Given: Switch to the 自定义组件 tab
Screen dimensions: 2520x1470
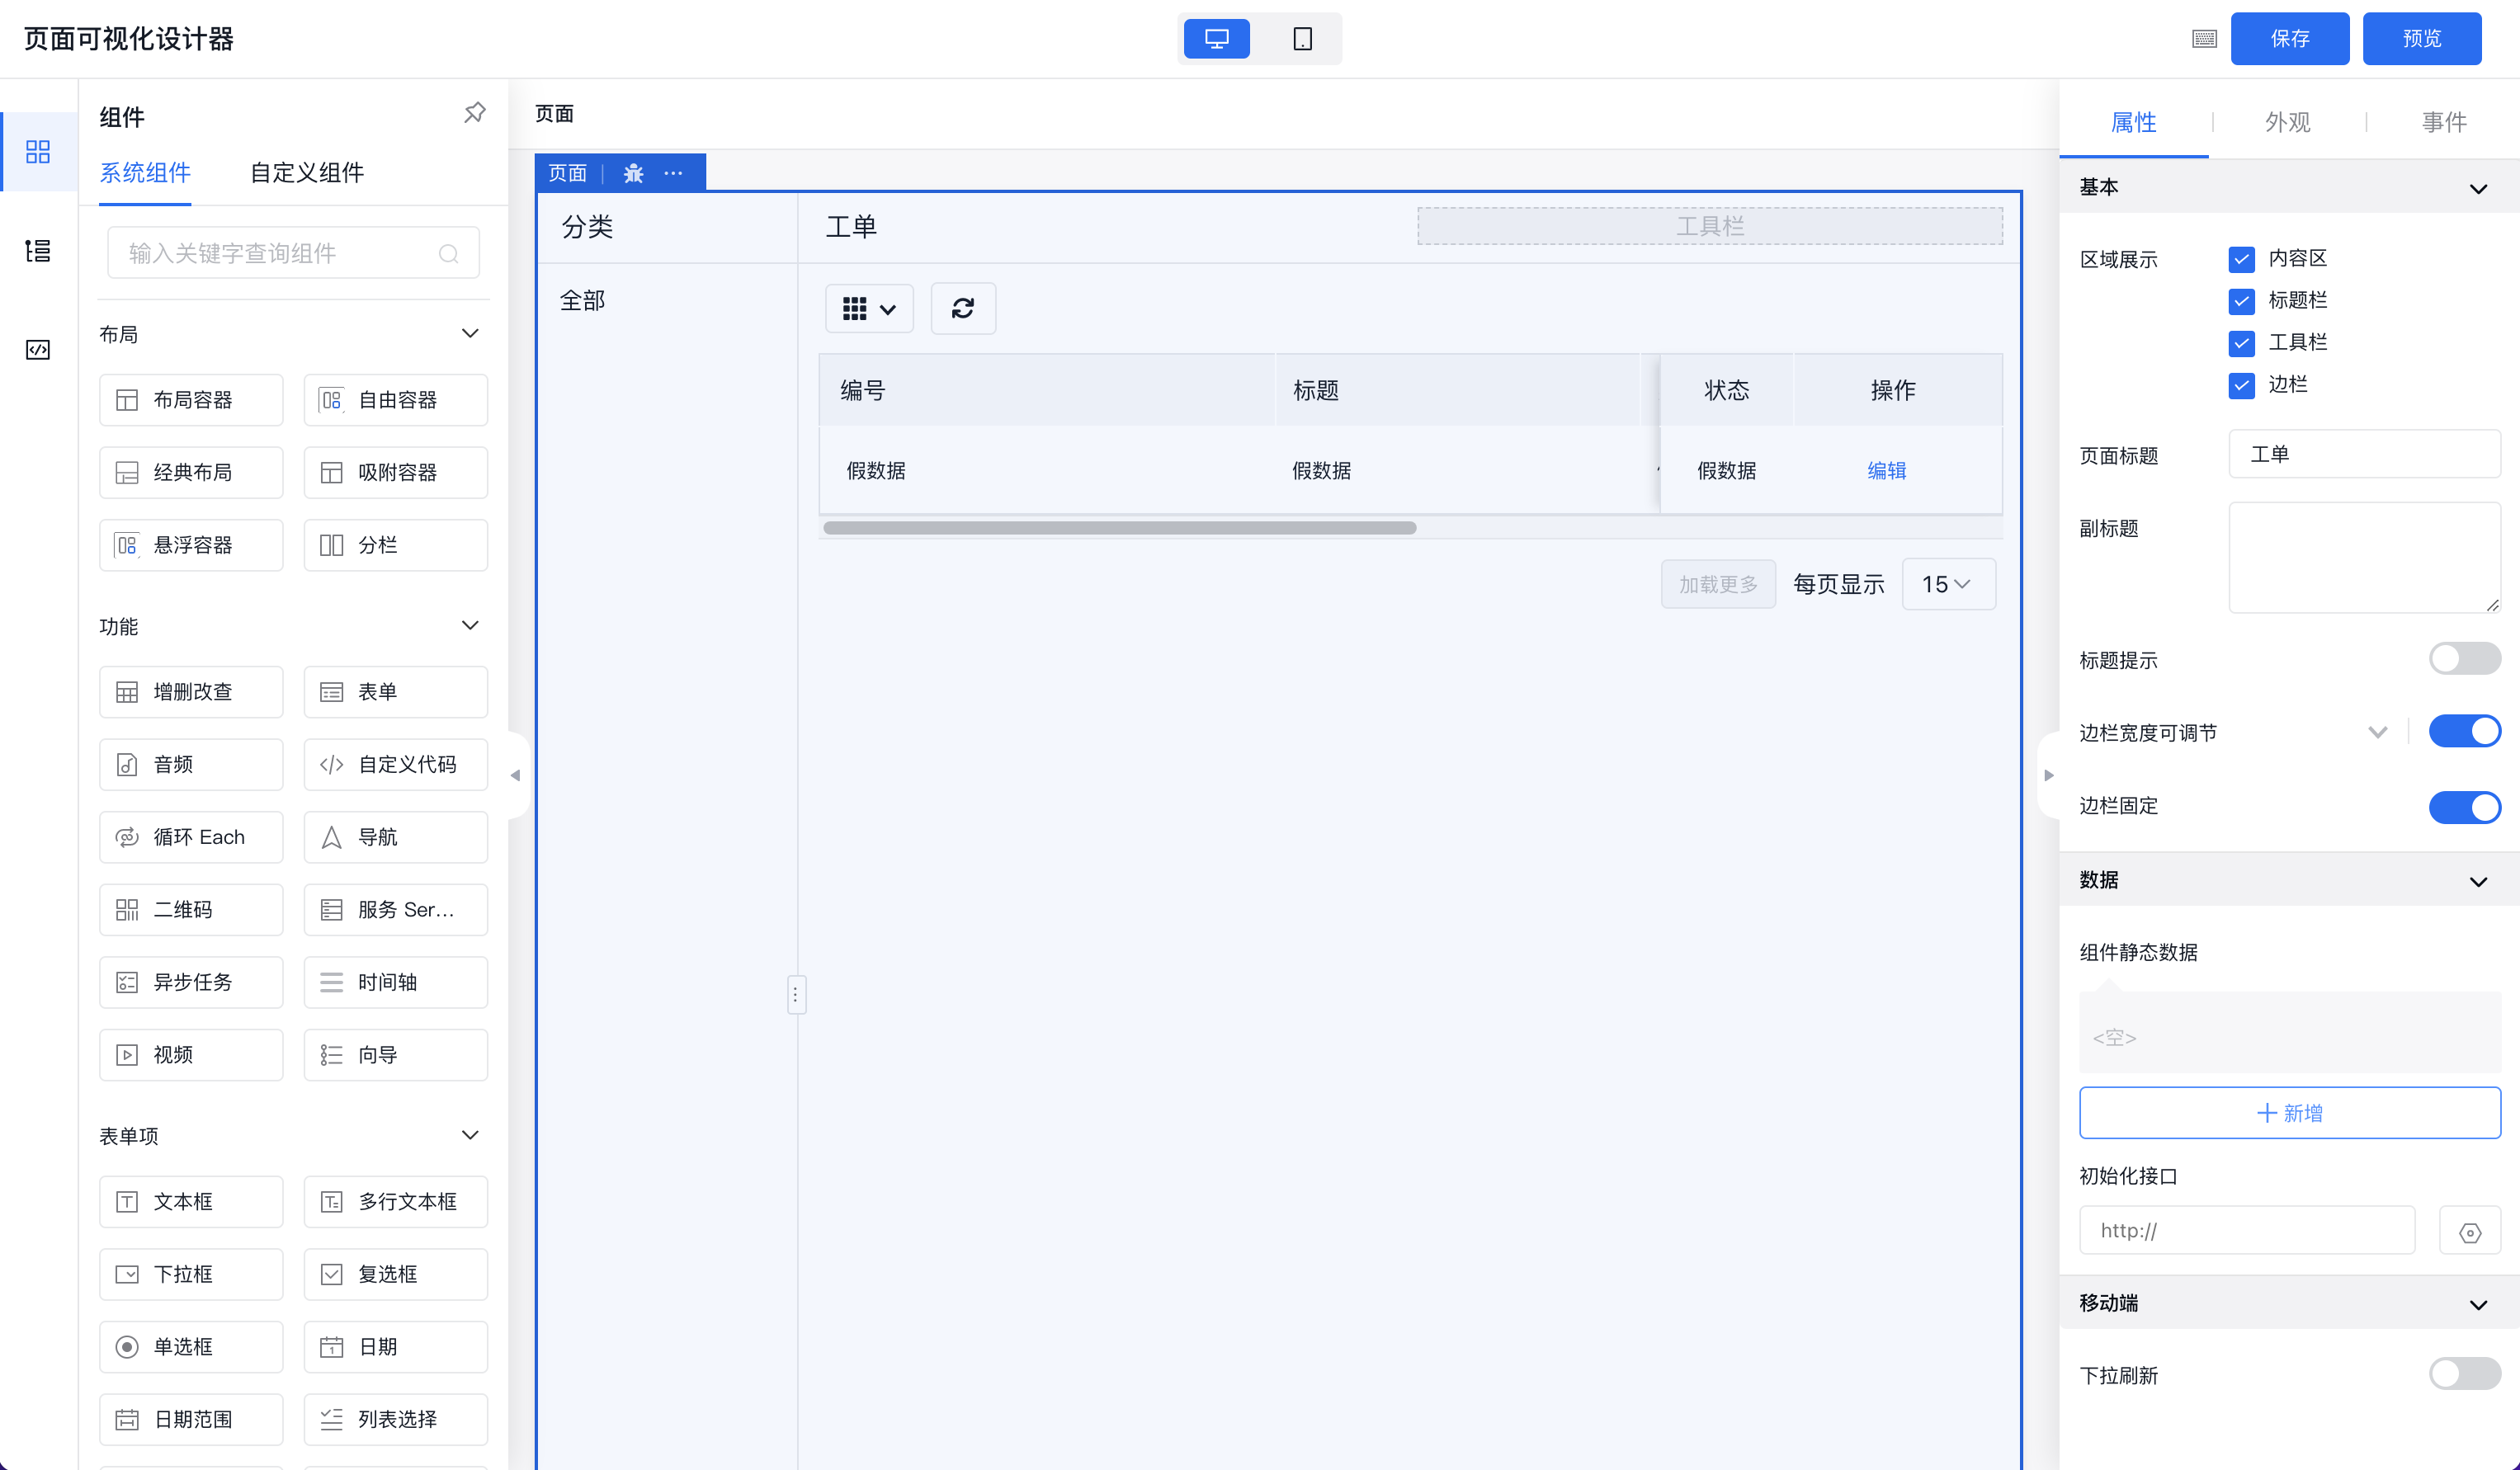Looking at the screenshot, I should (x=306, y=172).
